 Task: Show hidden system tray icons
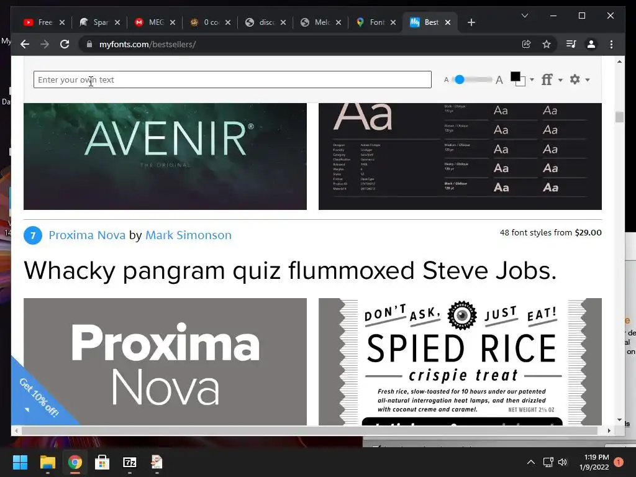click(x=530, y=462)
